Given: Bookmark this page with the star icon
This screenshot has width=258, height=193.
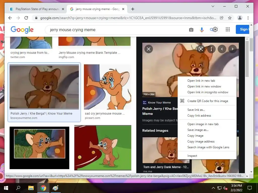Looking at the screenshot, I should tap(230, 18).
